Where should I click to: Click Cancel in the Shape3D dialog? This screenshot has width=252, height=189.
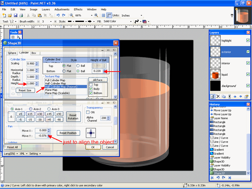(110, 147)
